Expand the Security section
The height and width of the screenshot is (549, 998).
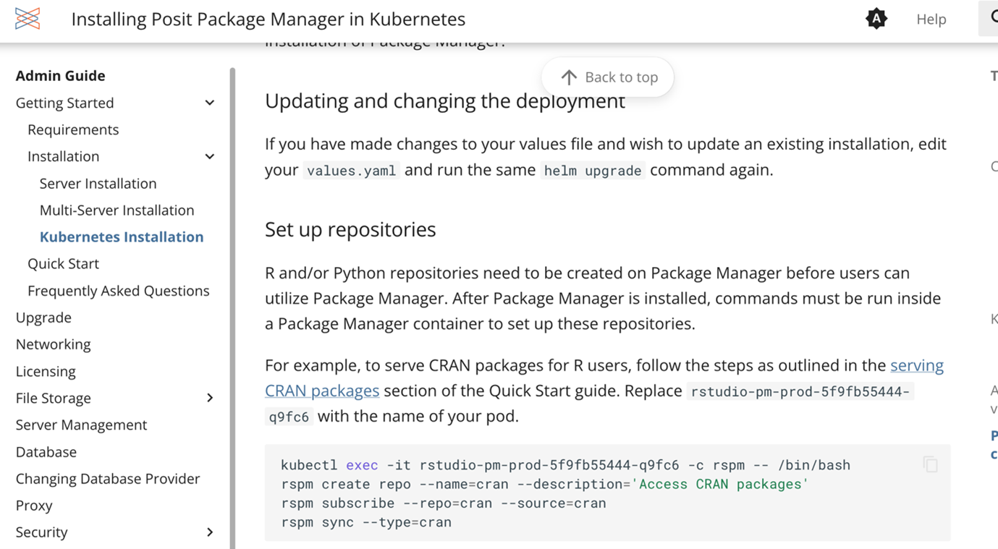click(209, 532)
